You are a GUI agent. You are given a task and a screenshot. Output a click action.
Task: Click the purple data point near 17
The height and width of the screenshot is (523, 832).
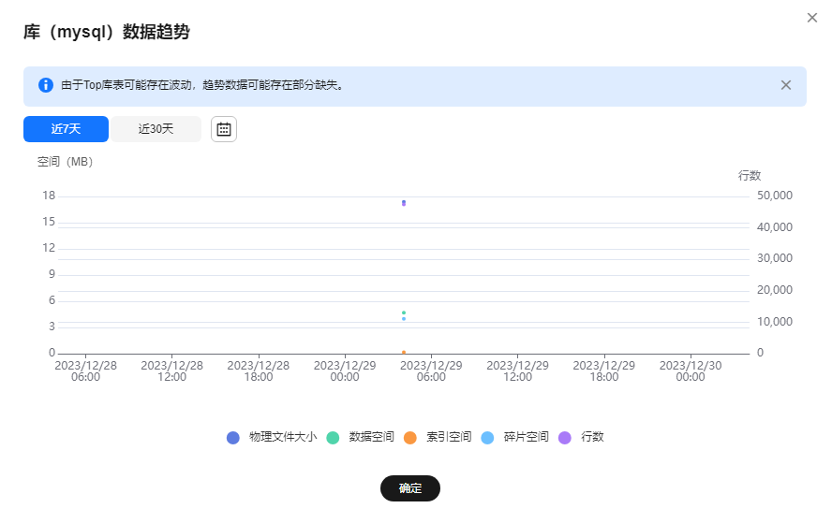(x=404, y=204)
